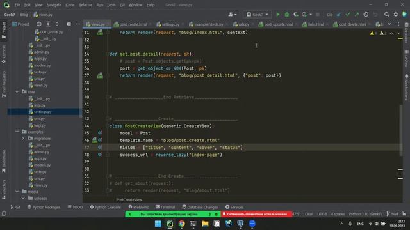Toggle the Database tool window on the right sidebar

[x=406, y=33]
